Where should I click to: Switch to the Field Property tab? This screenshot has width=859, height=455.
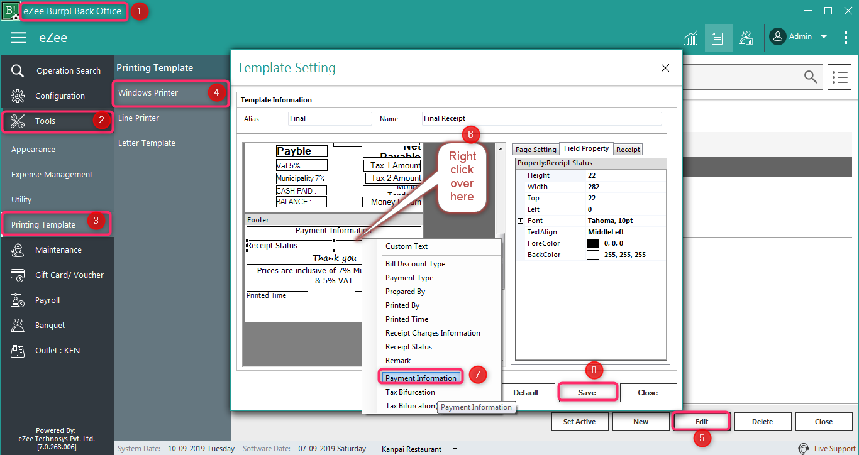pyautogui.click(x=586, y=148)
